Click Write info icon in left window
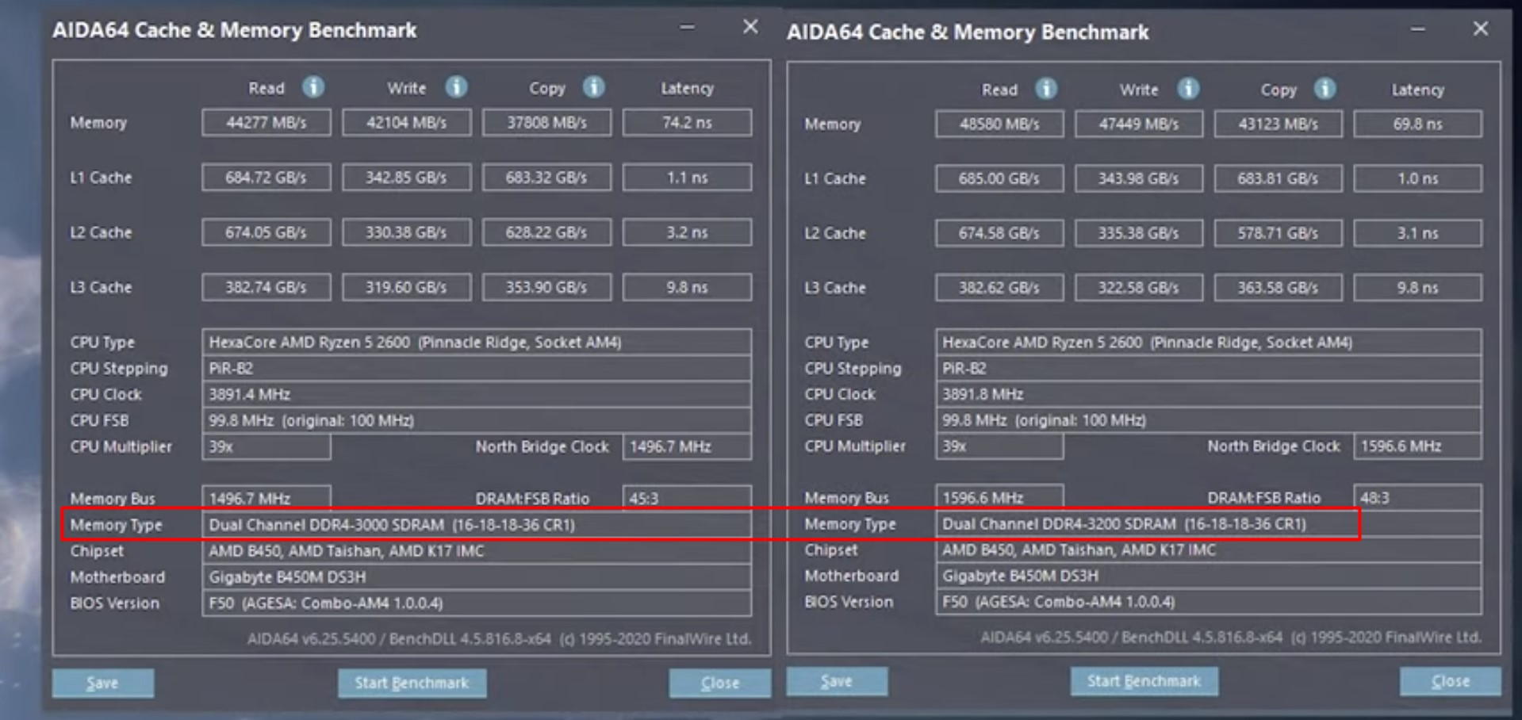Image resolution: width=1522 pixels, height=720 pixels. tap(456, 86)
